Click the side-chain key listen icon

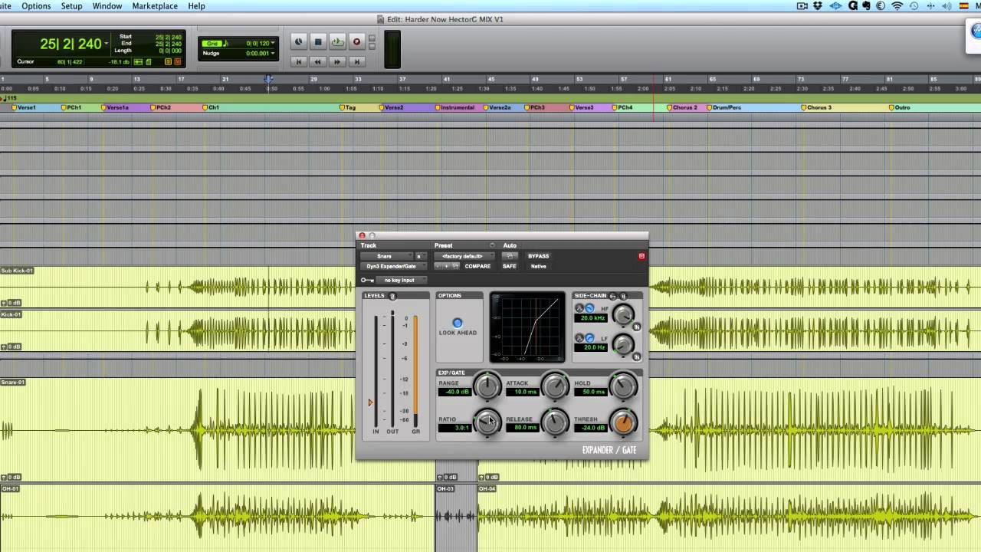623,296
